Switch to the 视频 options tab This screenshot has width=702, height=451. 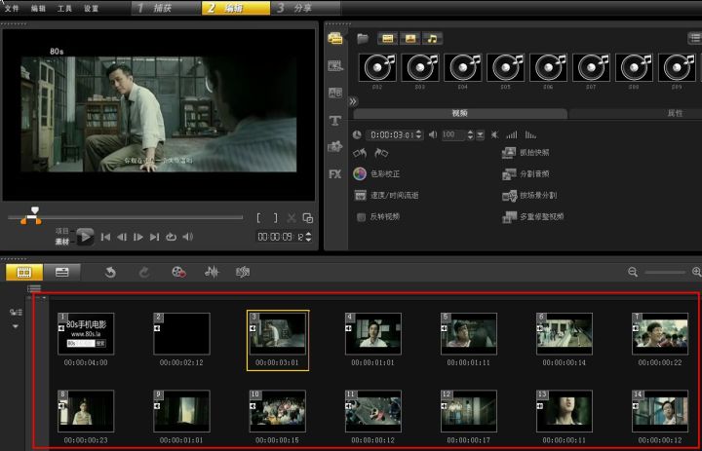[x=460, y=114]
